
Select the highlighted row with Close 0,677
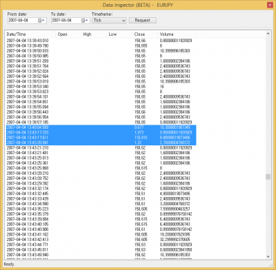coord(101,127)
